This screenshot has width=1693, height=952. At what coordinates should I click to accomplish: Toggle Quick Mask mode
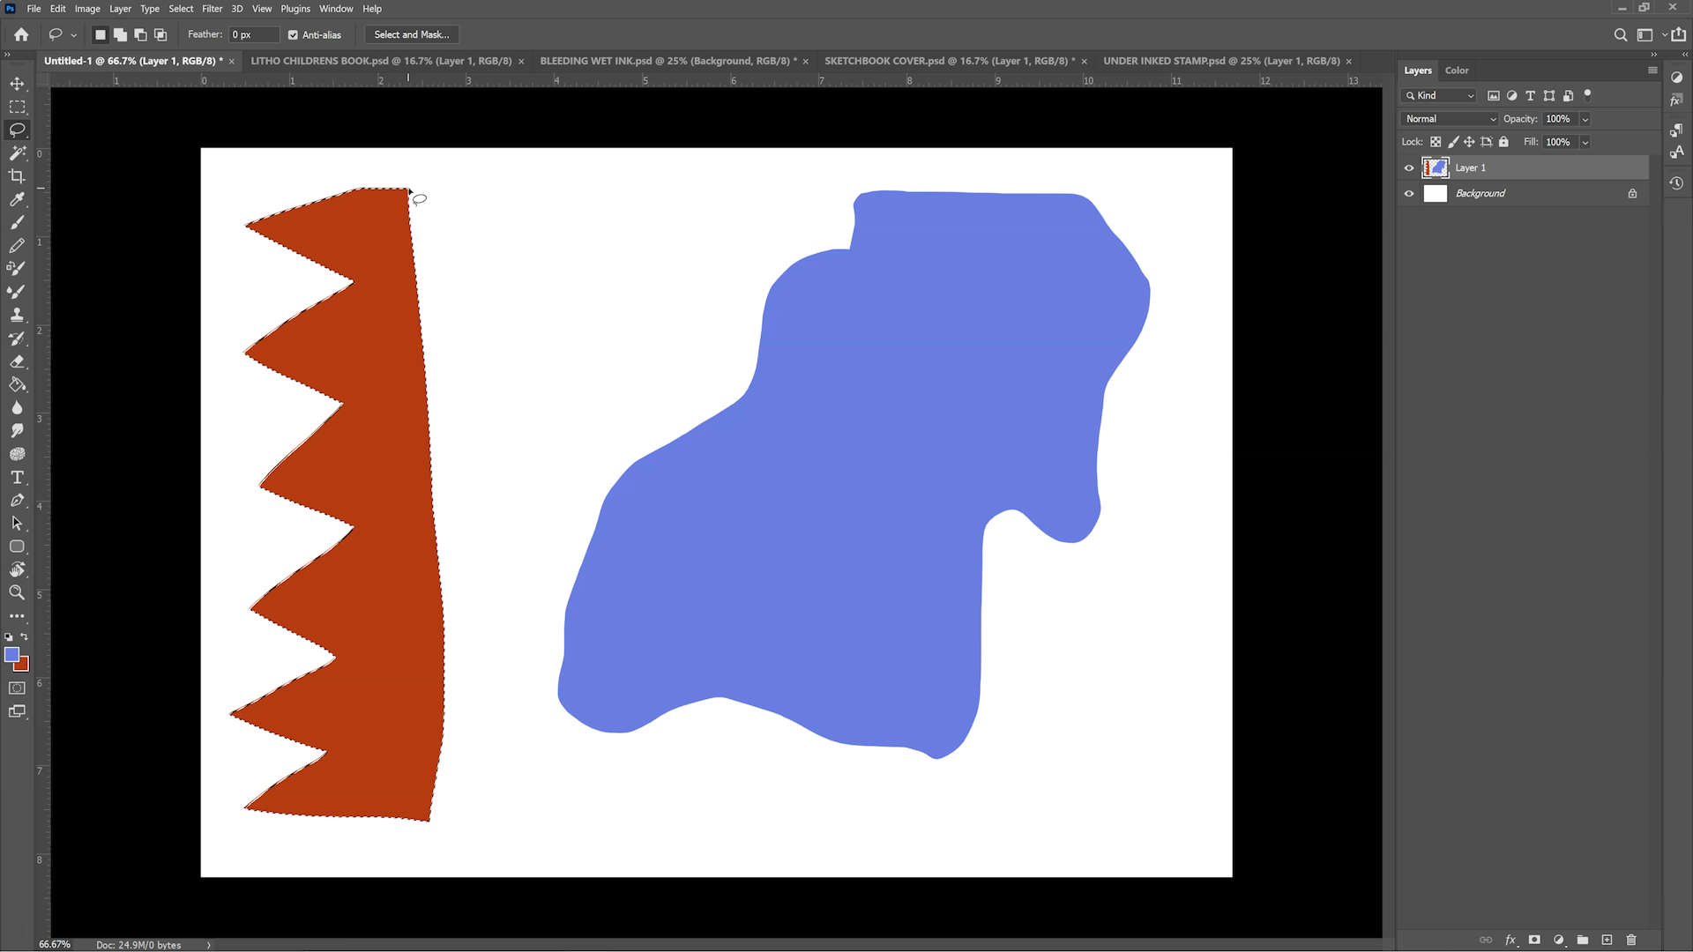click(x=17, y=688)
